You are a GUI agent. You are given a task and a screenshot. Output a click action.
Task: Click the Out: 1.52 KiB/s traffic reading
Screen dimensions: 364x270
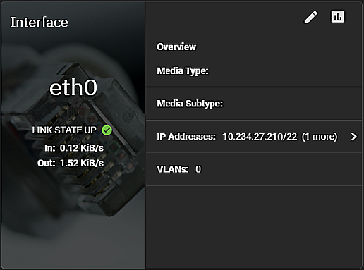coord(71,163)
